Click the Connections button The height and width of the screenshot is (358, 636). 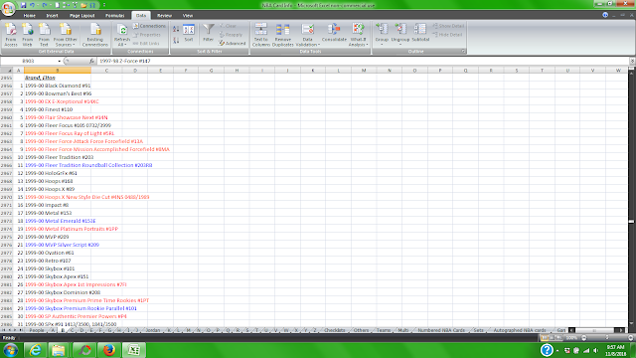(x=149, y=26)
